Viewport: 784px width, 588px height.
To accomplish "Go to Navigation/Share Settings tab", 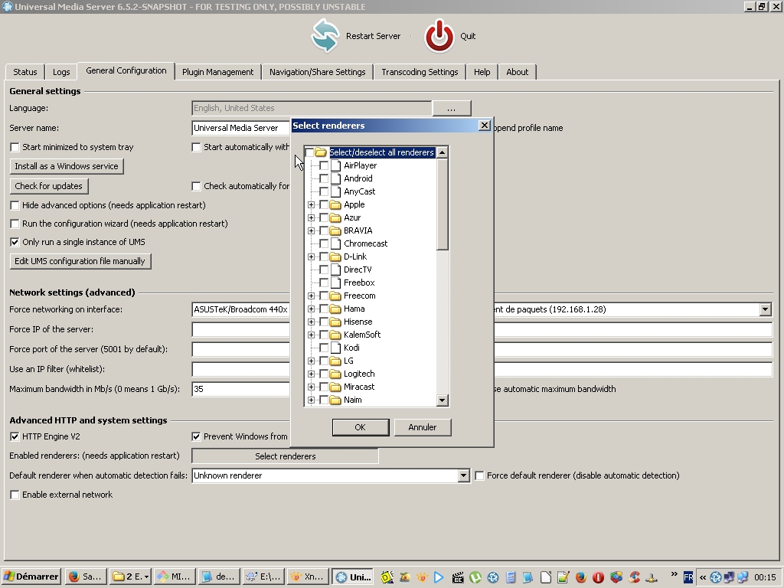I will coord(318,72).
